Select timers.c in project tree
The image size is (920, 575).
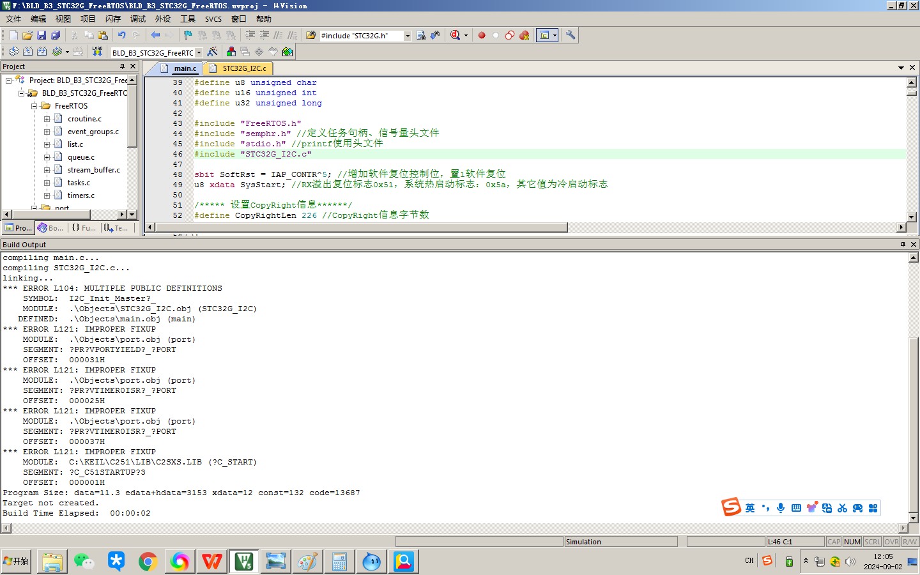point(81,195)
